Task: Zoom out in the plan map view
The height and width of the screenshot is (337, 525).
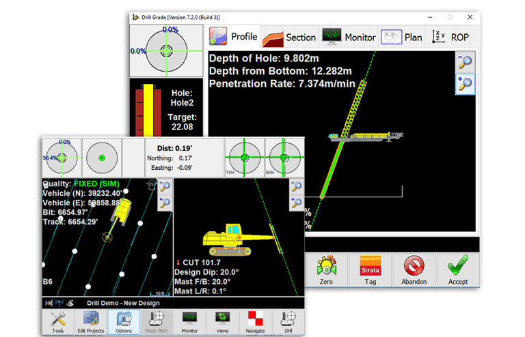Action: click(x=165, y=187)
